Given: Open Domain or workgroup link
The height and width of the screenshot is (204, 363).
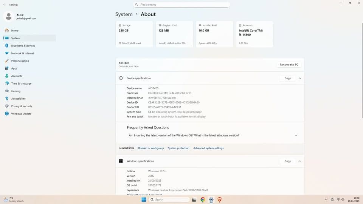Looking at the screenshot, I should [151, 148].
